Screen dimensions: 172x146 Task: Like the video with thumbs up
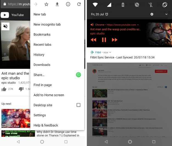tap(4, 89)
